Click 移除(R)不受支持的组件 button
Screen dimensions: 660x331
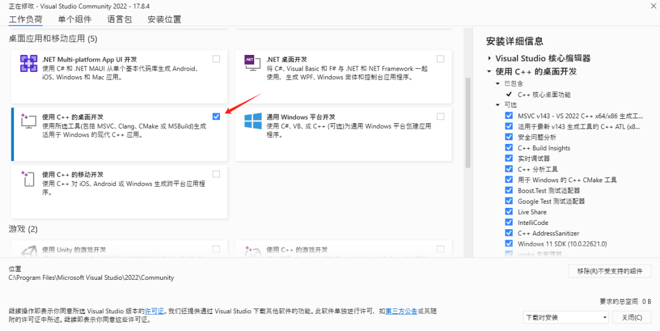tap(610, 271)
